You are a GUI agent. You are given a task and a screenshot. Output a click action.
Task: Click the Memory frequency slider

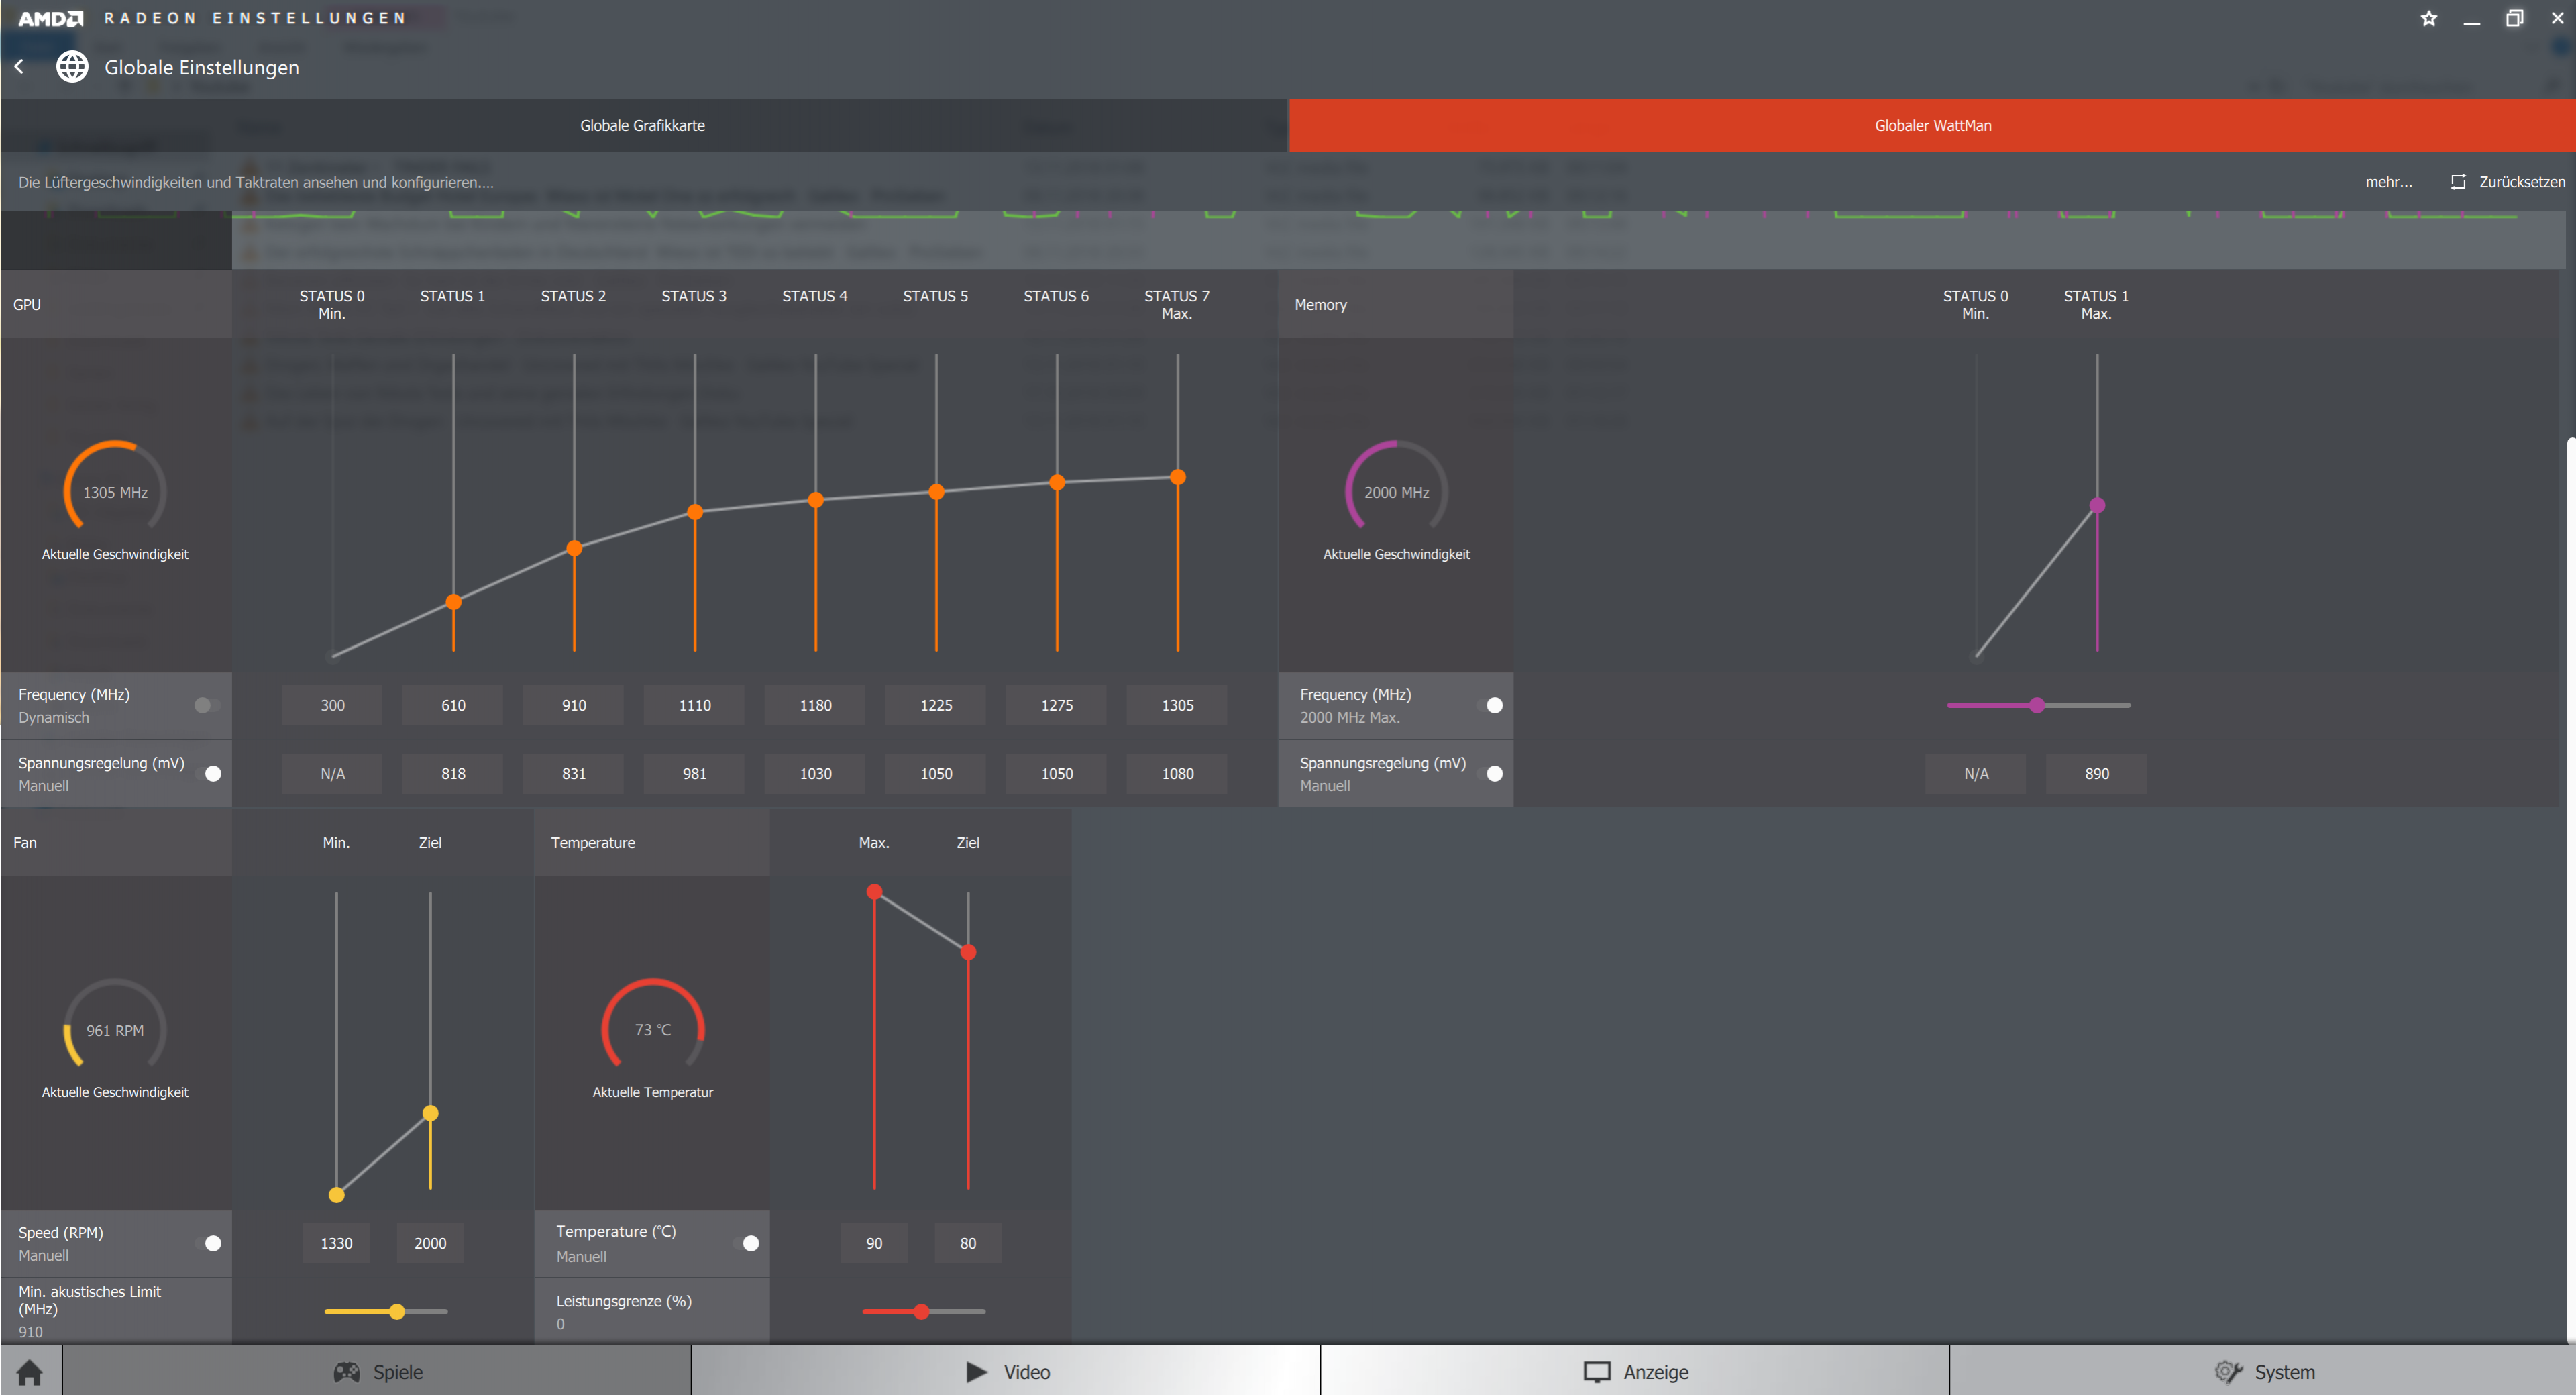point(2037,705)
